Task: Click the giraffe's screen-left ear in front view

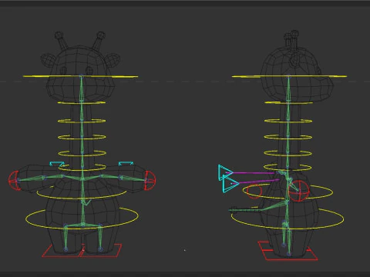Action: click(x=47, y=61)
